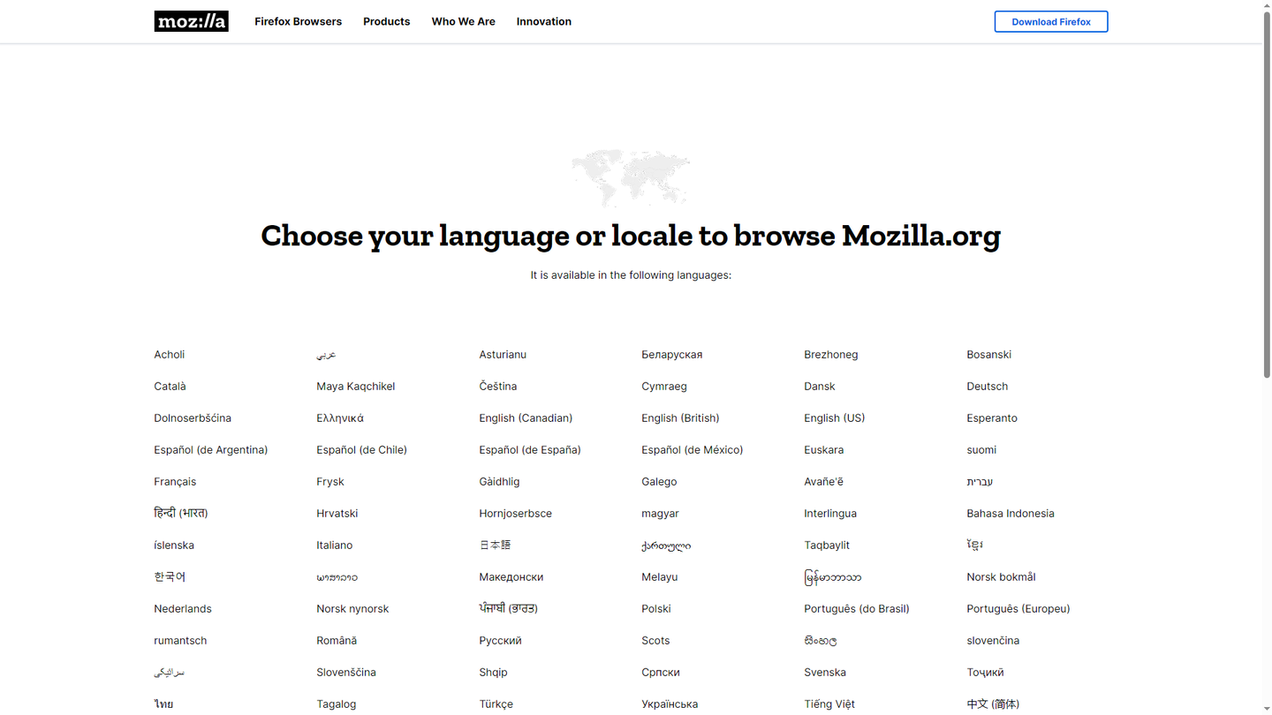1272x715 pixels.
Task: Select Bahasa Indonesia locale
Action: [x=1010, y=513]
